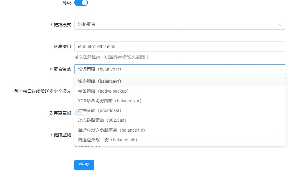Click the 从属接口 field with eth0 eth1
291x171 pixels.
tap(180, 46)
